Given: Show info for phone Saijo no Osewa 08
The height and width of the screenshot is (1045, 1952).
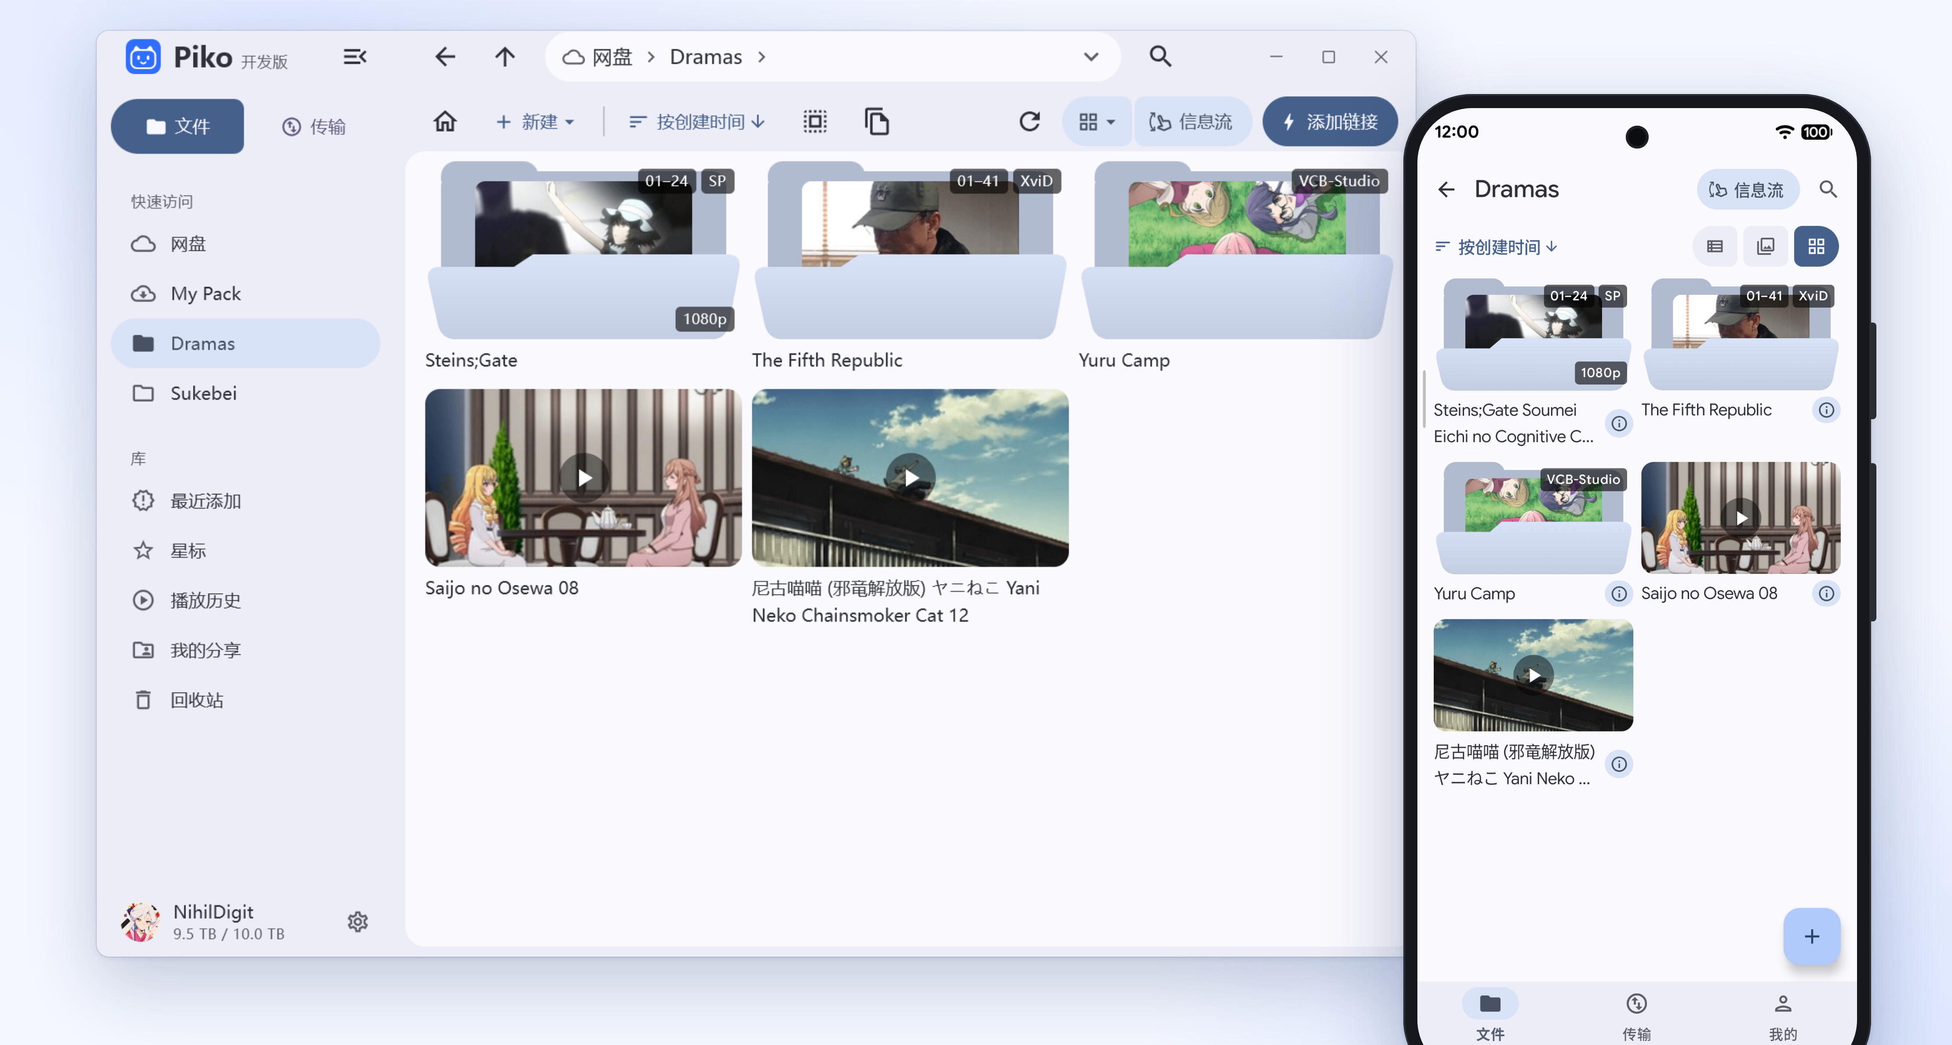Looking at the screenshot, I should click(1826, 594).
